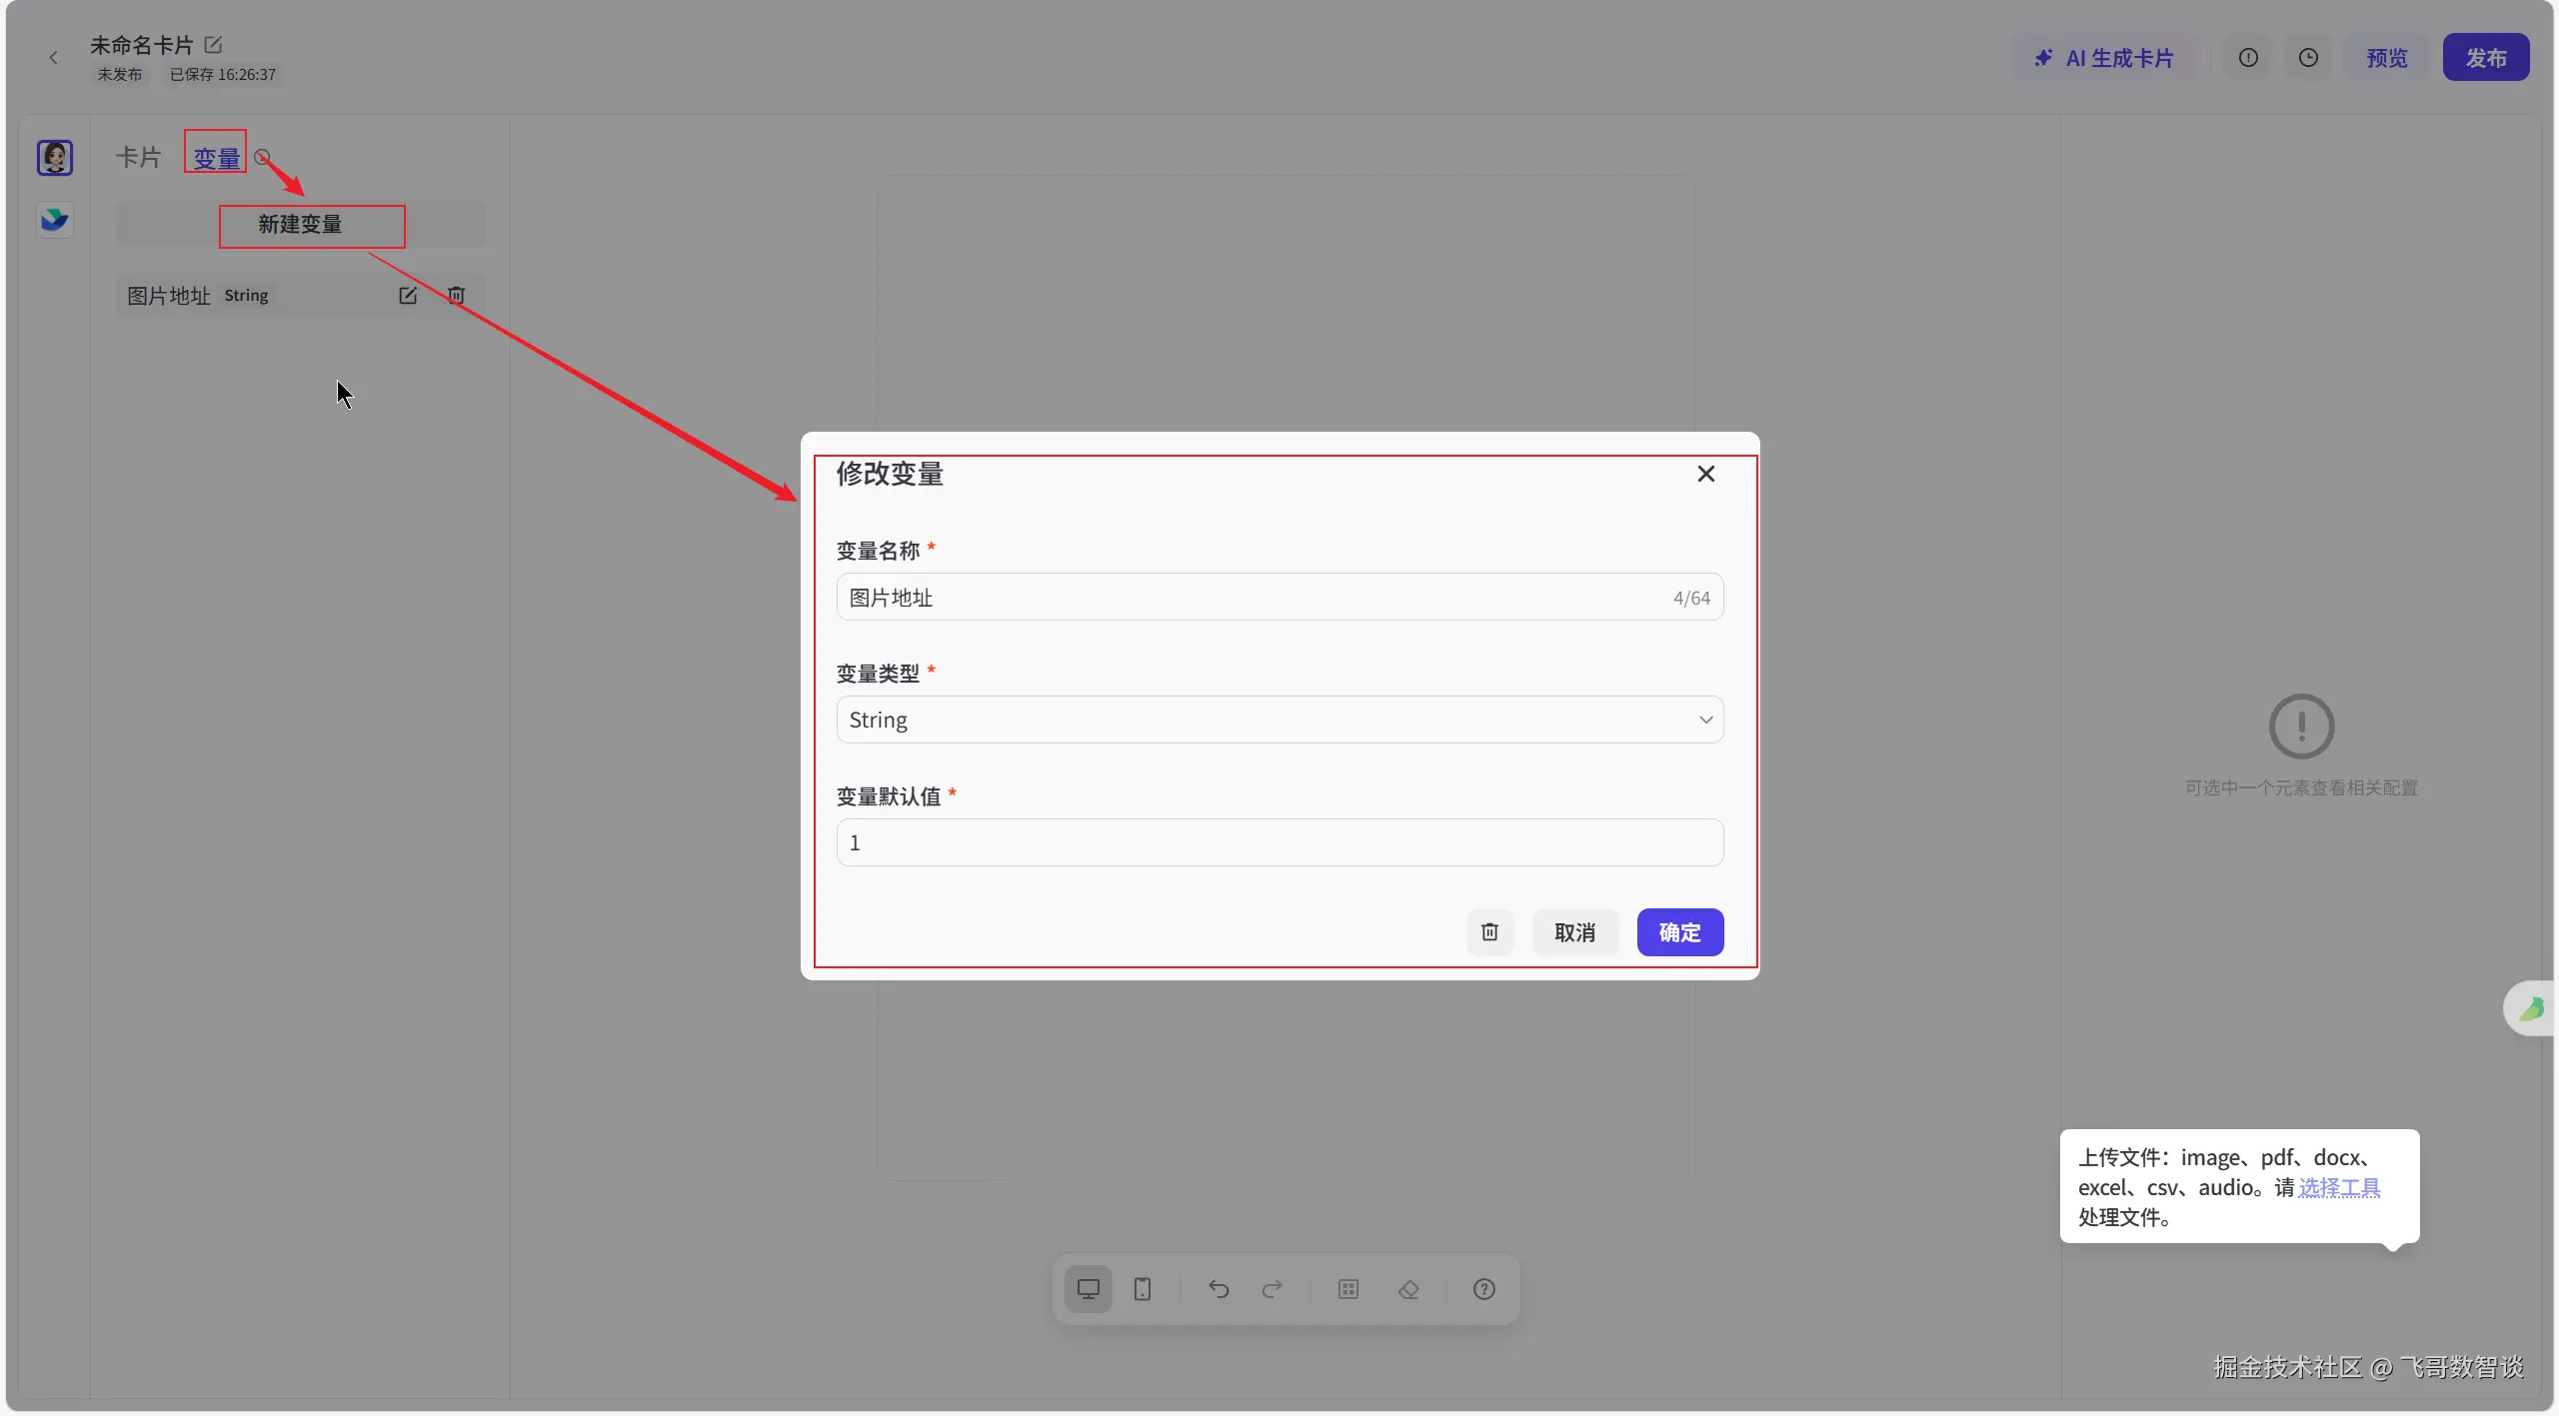Switch to the 变量 tab
This screenshot has width=2559, height=1416.
(x=216, y=158)
